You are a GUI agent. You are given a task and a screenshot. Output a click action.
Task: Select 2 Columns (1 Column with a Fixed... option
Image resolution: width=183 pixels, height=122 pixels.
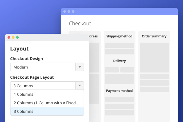[x=47, y=103]
